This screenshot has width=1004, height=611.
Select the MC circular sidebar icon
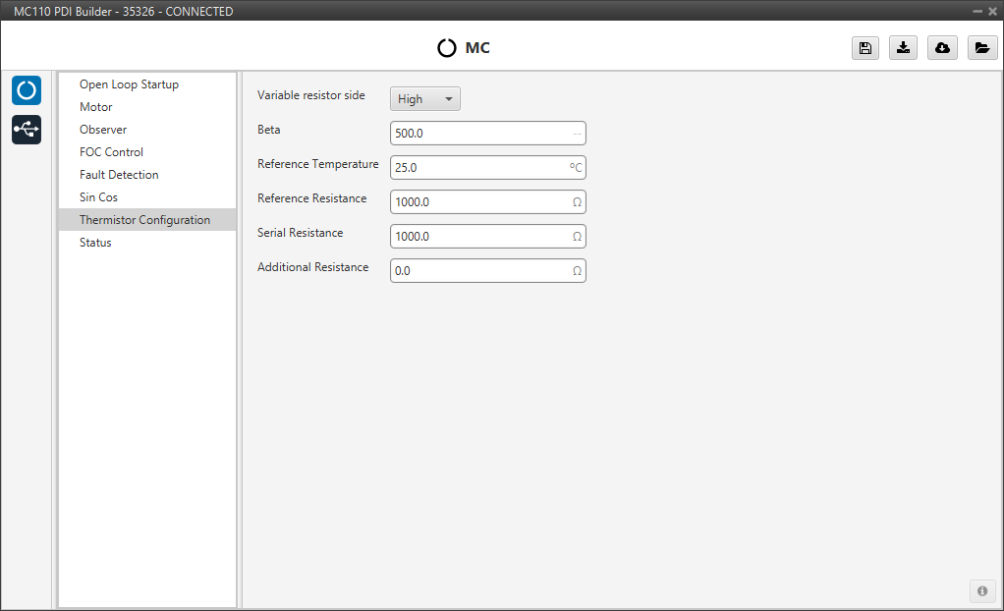(x=27, y=90)
